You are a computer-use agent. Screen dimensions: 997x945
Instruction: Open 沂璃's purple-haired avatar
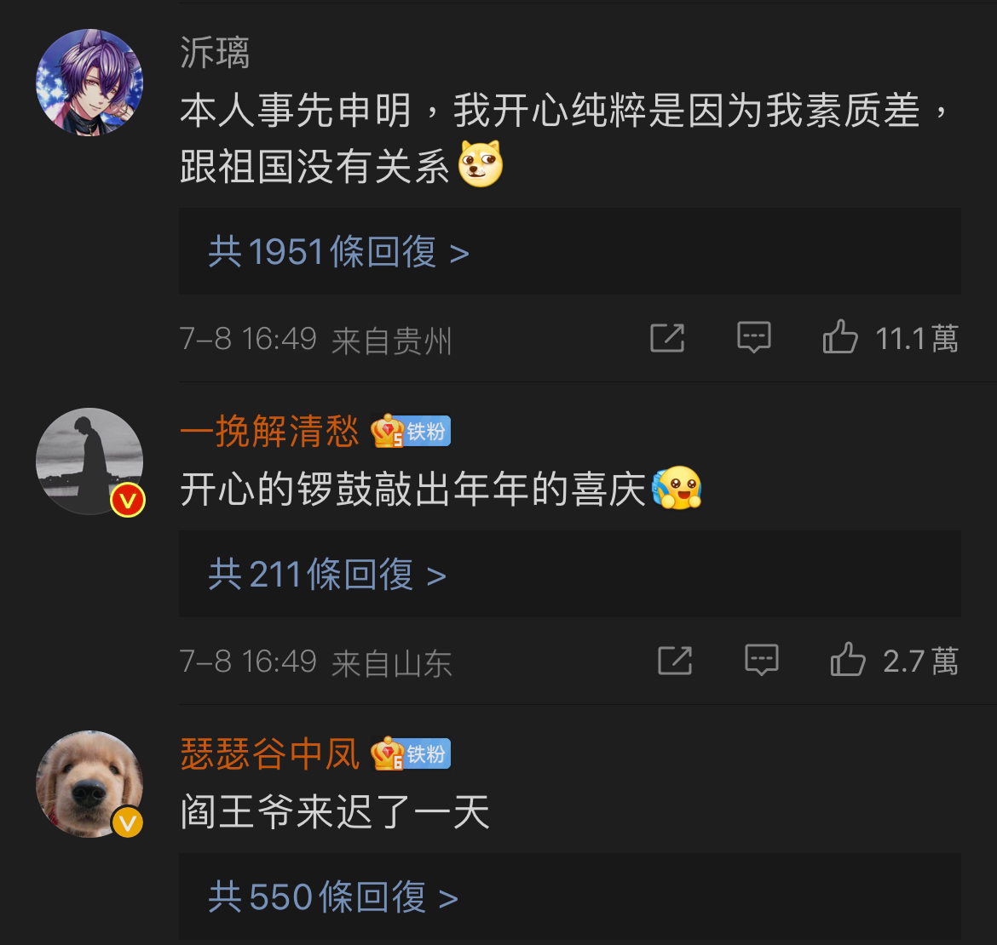(89, 83)
